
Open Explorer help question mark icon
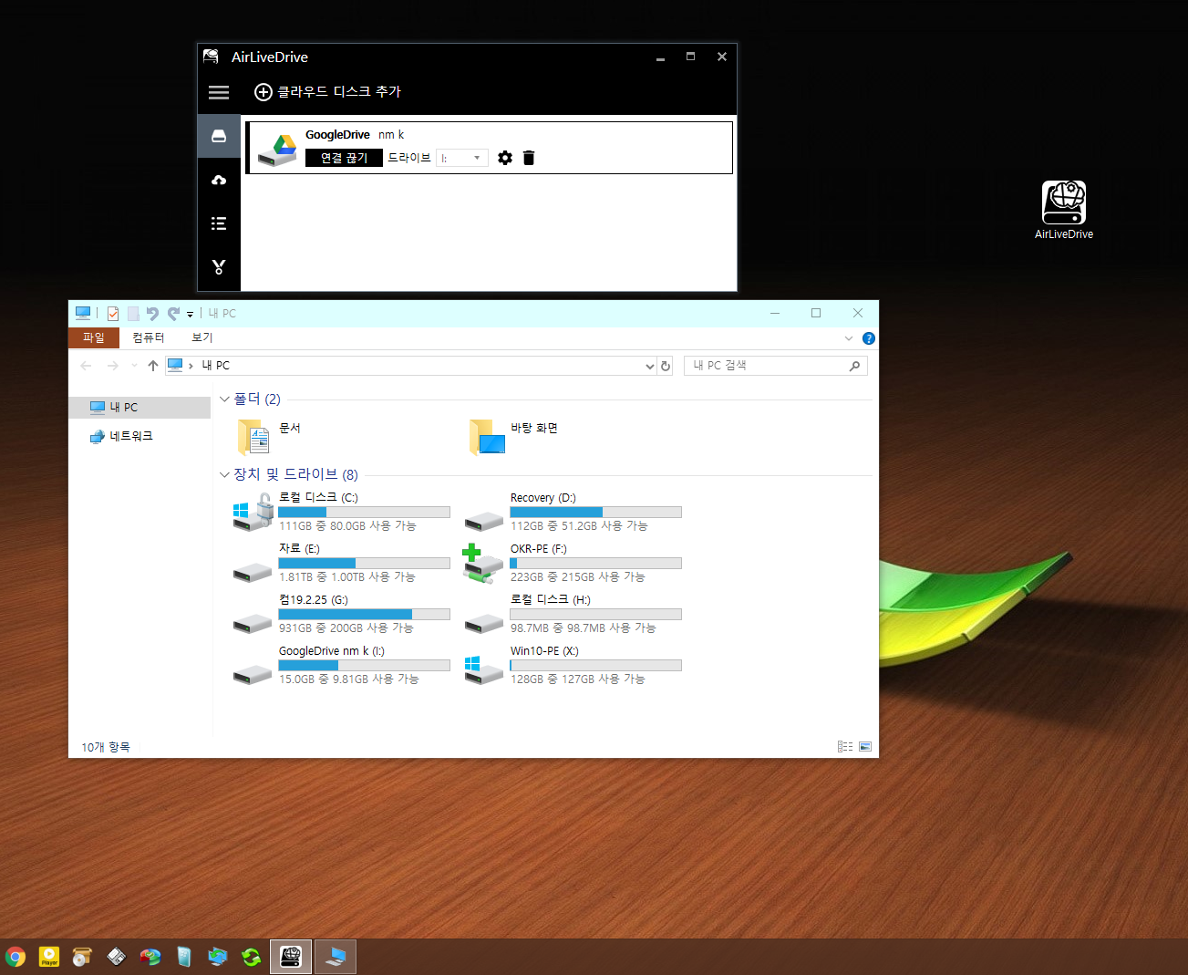[869, 338]
